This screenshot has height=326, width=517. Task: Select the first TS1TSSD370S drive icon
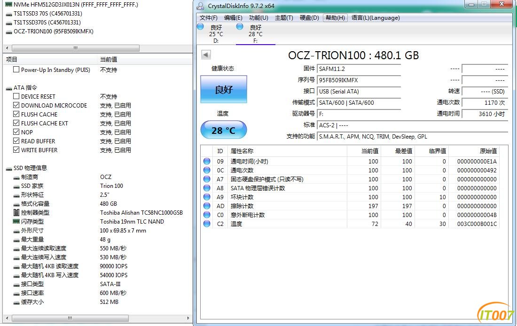coord(9,14)
